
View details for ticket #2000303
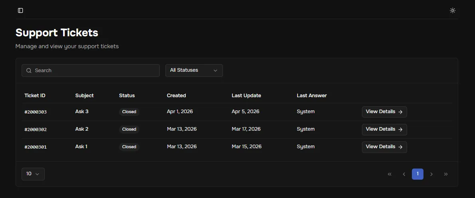[x=384, y=112]
